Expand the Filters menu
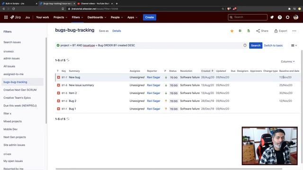Image resolution: width=303 pixels, height=170 pixels. [77, 17]
